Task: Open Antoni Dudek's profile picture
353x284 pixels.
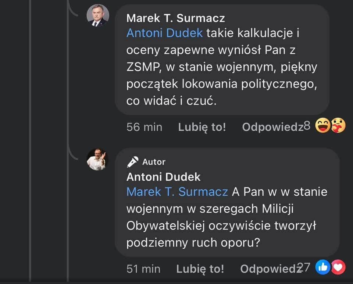Action: pos(98,159)
